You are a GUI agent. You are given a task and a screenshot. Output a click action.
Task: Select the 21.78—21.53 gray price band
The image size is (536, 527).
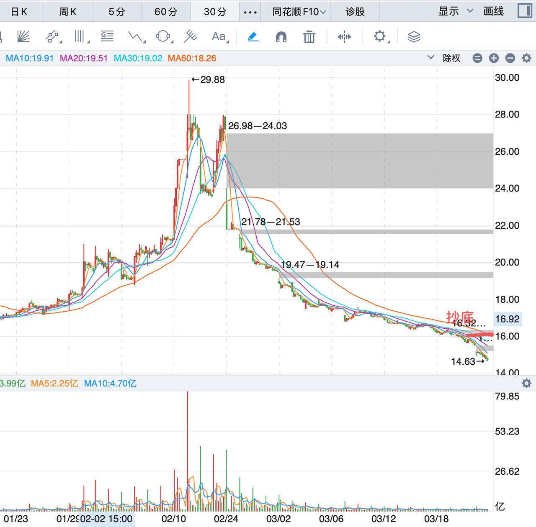tap(366, 231)
